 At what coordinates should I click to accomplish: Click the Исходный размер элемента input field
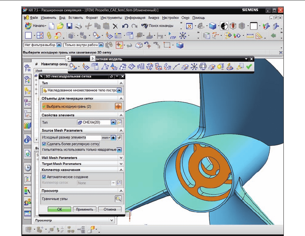click(93, 137)
